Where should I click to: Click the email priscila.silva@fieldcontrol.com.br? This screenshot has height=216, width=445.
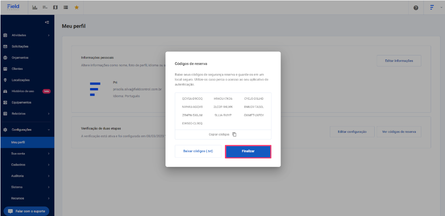pyautogui.click(x=137, y=89)
